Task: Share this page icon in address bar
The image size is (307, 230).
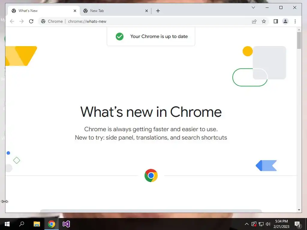Action: pos(254,21)
